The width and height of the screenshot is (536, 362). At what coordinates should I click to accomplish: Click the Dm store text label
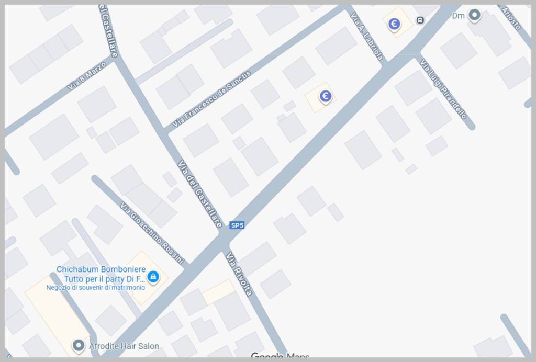(x=458, y=16)
